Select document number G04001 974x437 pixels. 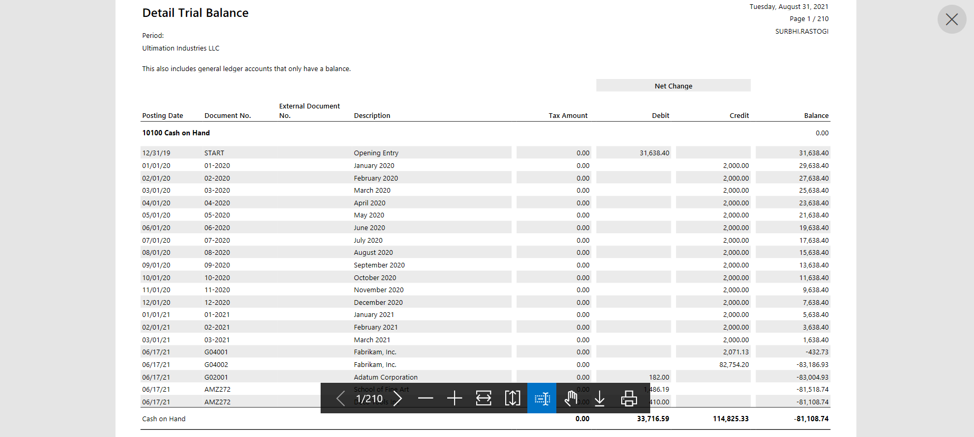(216, 352)
